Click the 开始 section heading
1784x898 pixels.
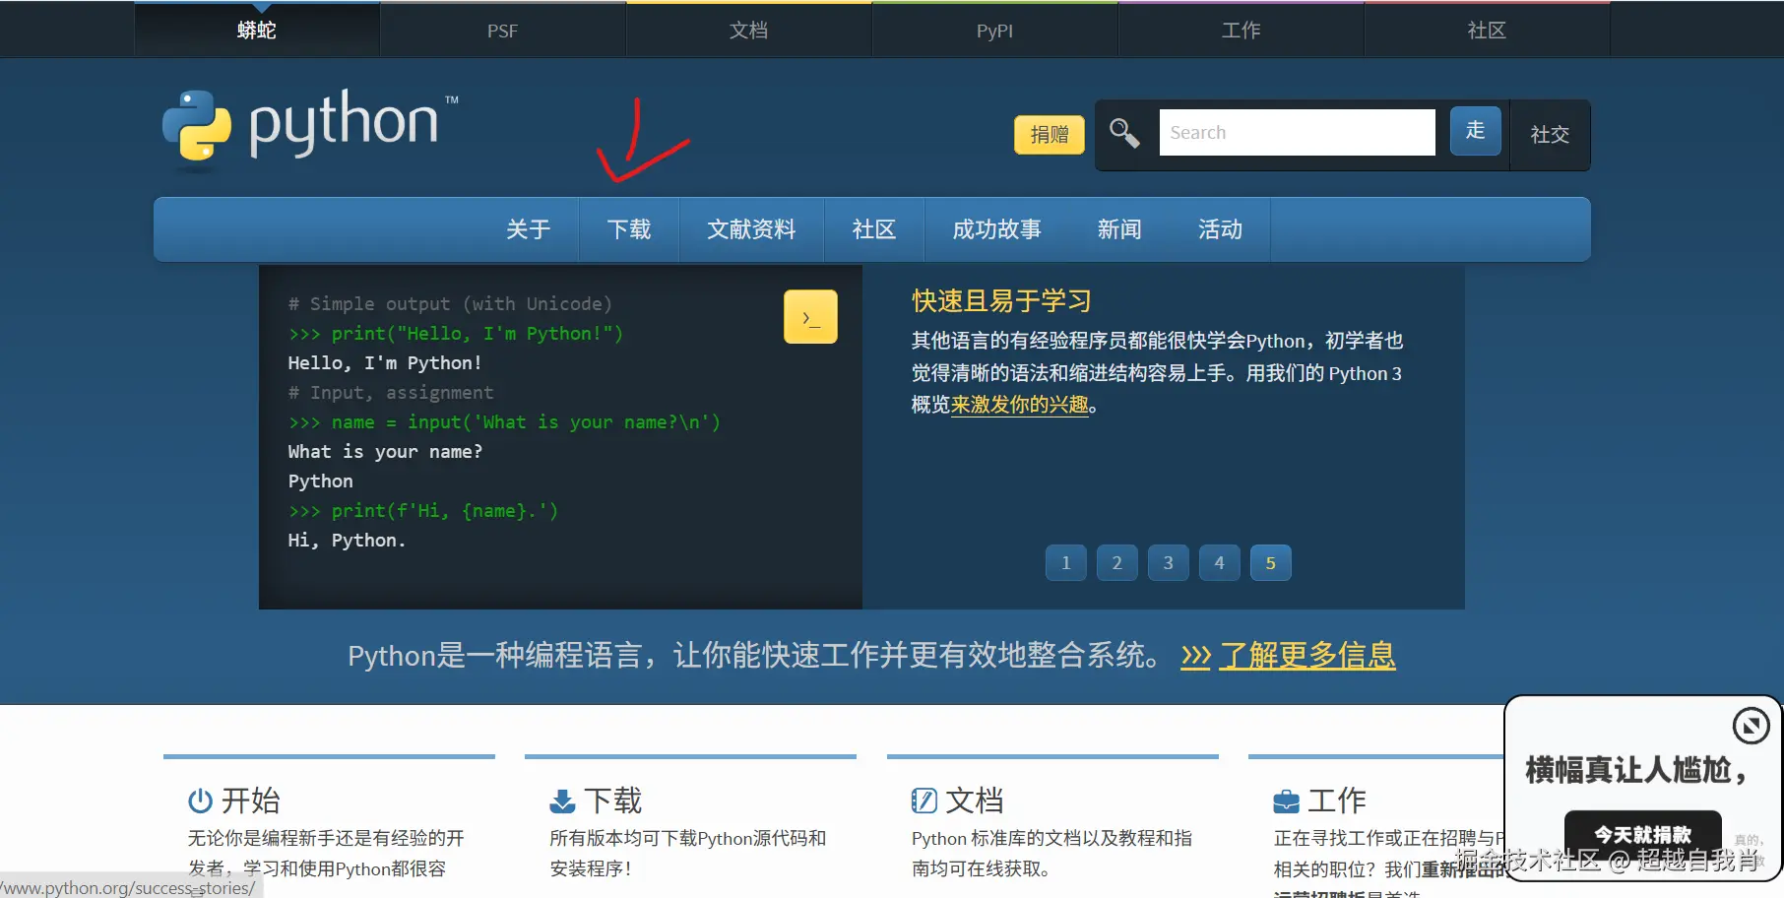(250, 801)
